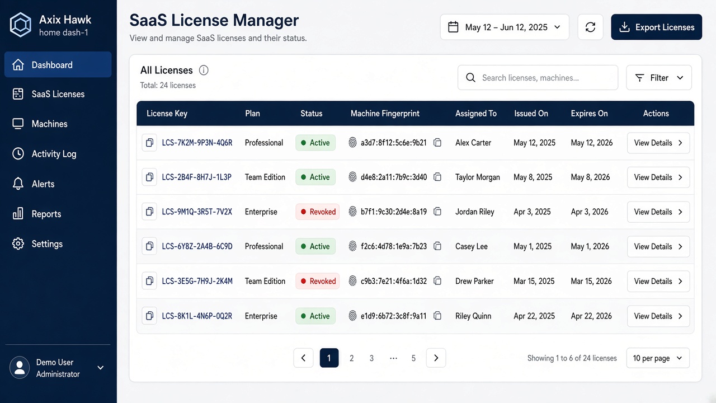Open SaaS Licenses in sidebar
Image resolution: width=716 pixels, height=403 pixels.
pyautogui.click(x=58, y=94)
